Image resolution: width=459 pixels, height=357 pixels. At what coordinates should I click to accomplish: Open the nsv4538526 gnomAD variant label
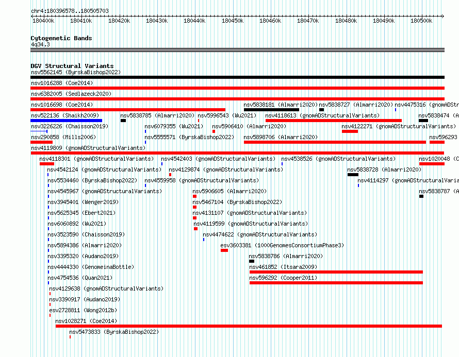(x=338, y=159)
